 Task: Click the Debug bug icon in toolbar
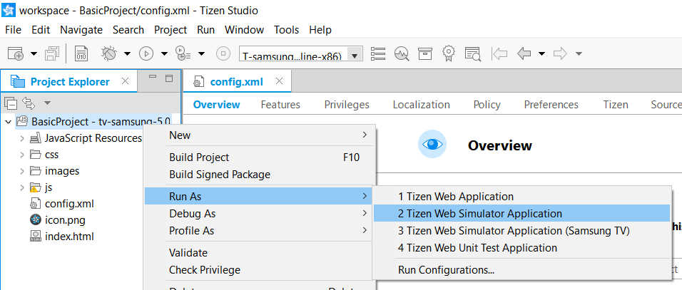tap(109, 53)
